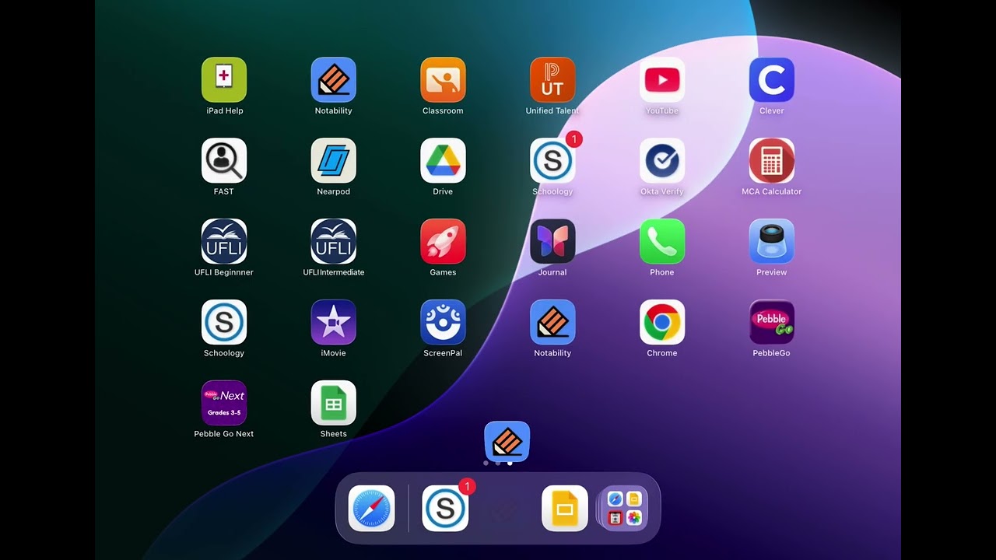Image resolution: width=996 pixels, height=560 pixels.
Task: Launch the Google Sheets app
Action: point(334,404)
